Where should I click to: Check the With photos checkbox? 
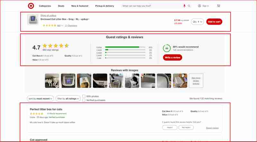pyautogui.click(x=84, y=96)
